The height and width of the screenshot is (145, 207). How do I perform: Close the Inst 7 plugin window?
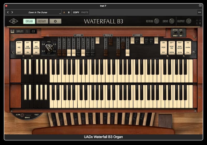pyautogui.click(x=6, y=6)
